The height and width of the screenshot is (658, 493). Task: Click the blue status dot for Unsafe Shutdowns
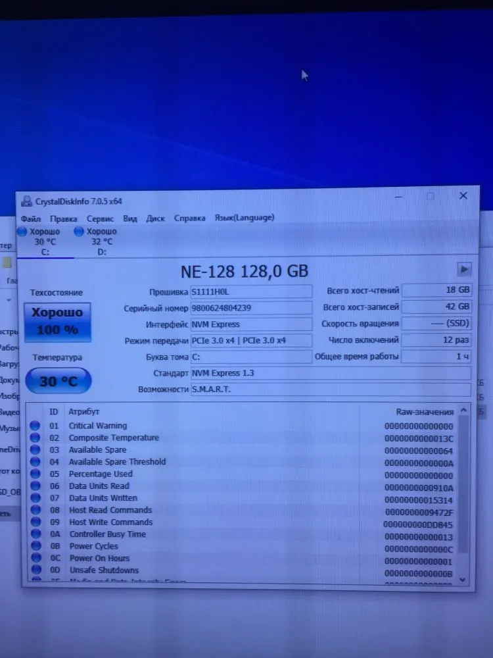click(36, 569)
